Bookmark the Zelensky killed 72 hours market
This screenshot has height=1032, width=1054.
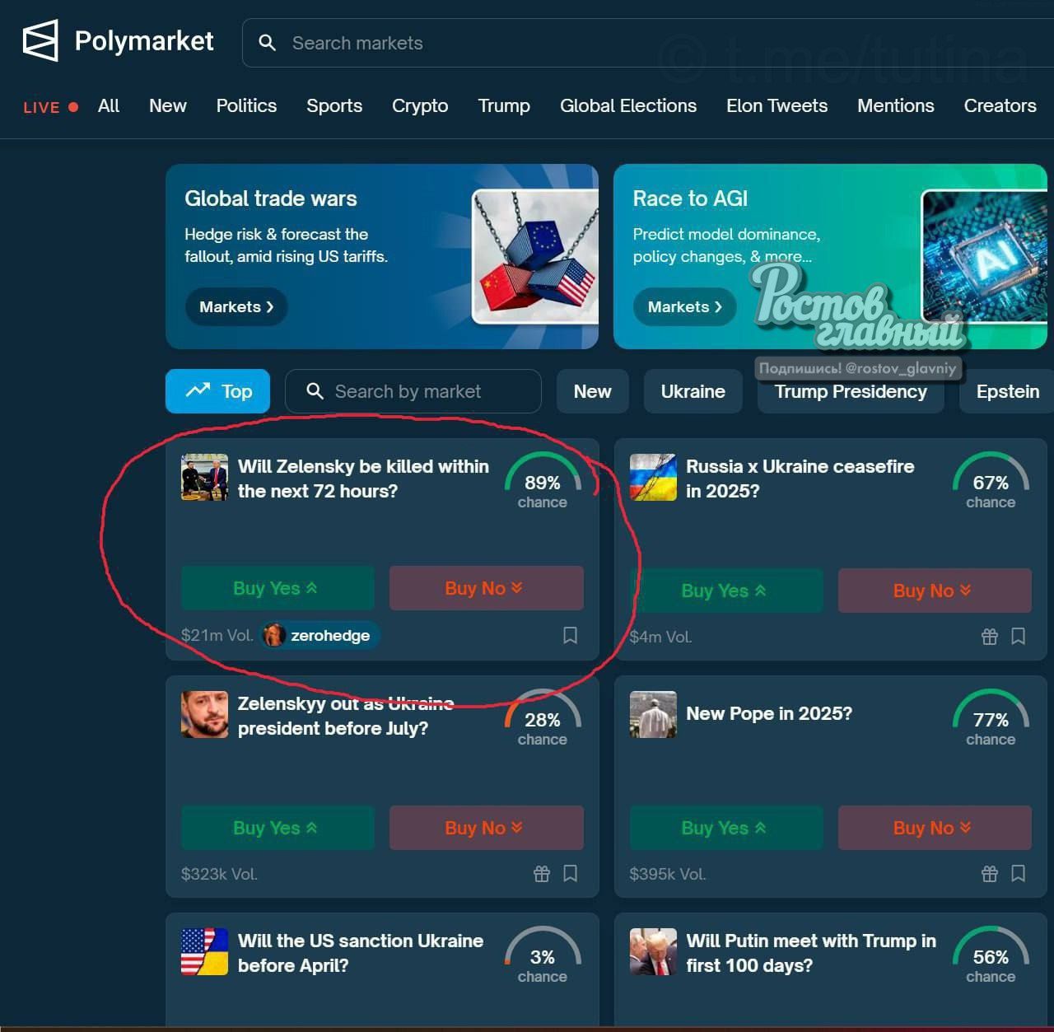click(570, 635)
